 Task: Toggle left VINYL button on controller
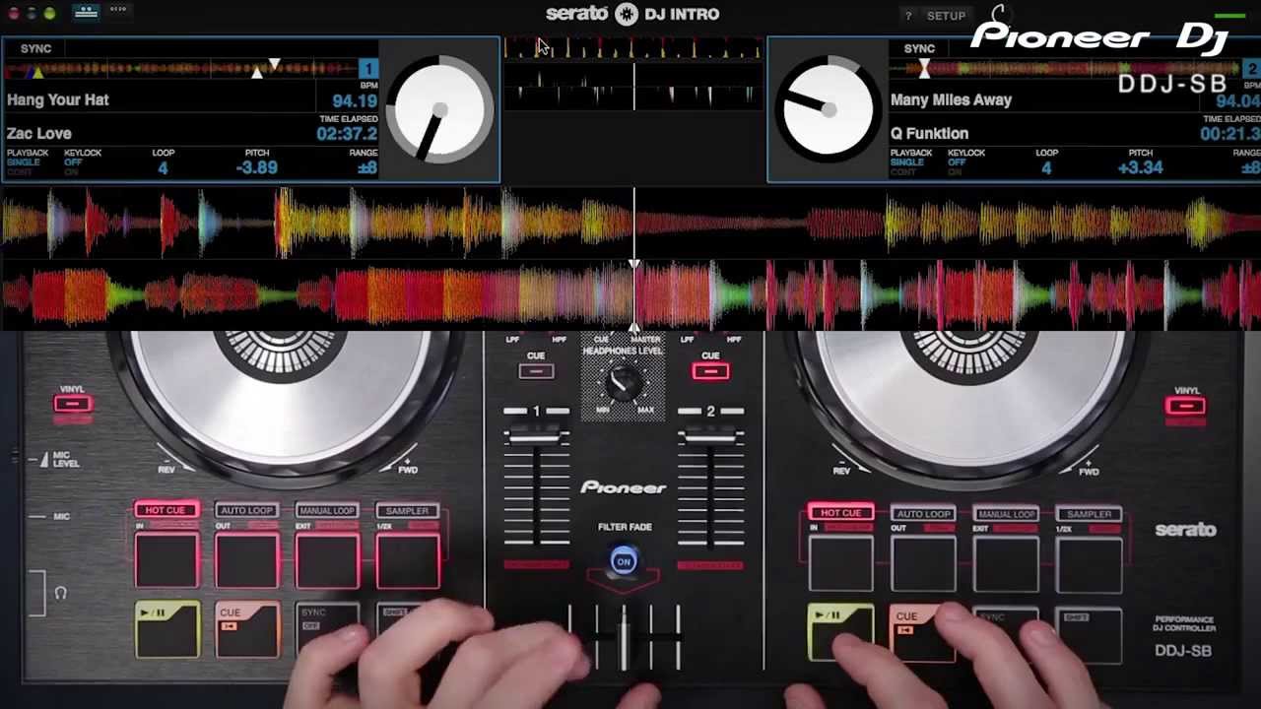[72, 404]
